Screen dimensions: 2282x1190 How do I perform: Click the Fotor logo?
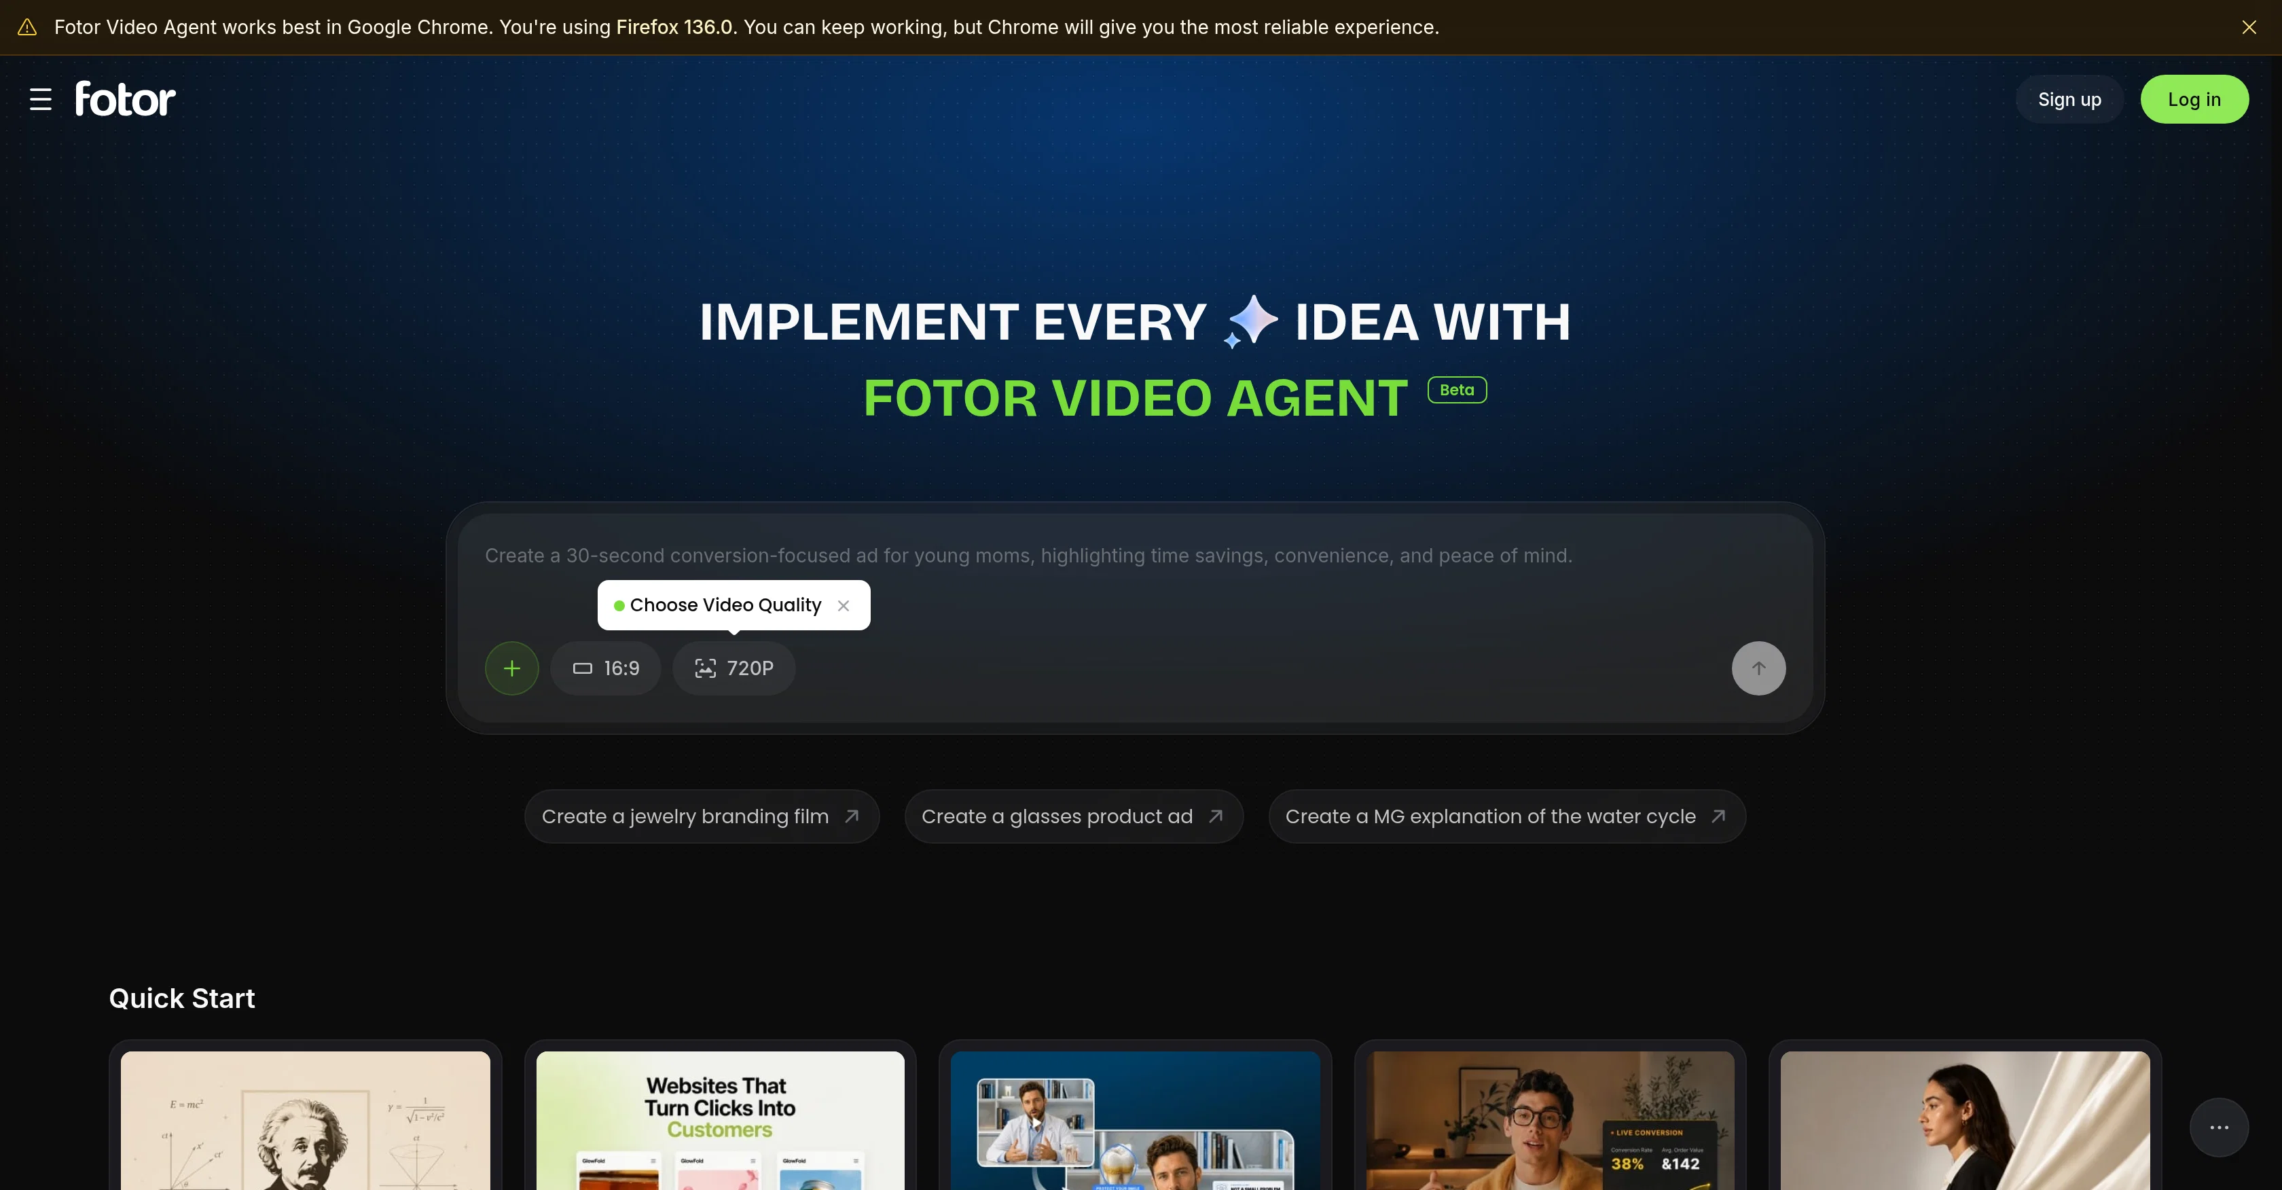[x=125, y=98]
